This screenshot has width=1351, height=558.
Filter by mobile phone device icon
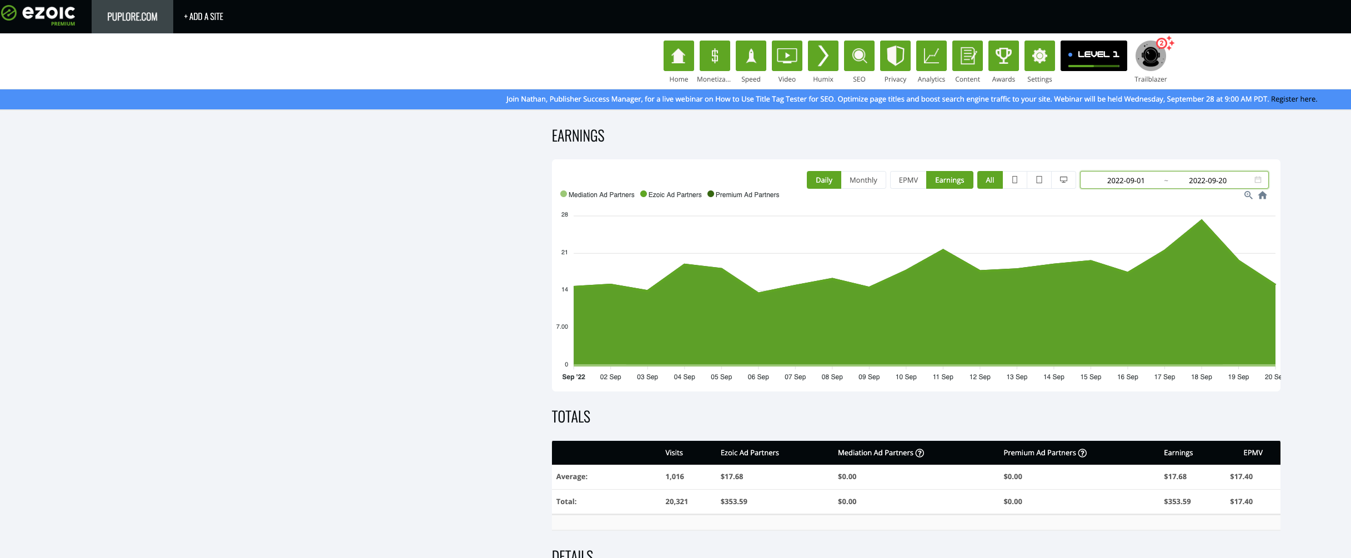(x=1014, y=180)
